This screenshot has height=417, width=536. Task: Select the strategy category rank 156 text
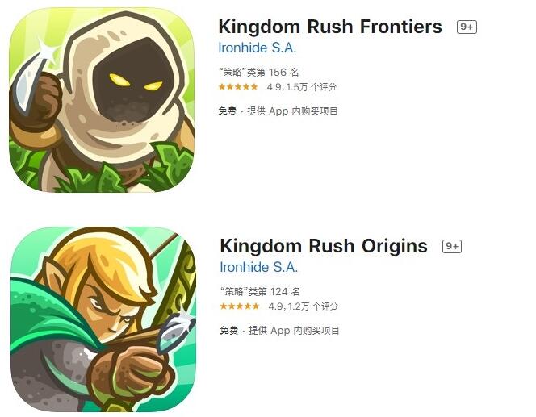(259, 73)
